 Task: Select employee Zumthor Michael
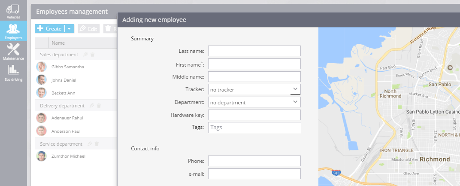coord(68,156)
